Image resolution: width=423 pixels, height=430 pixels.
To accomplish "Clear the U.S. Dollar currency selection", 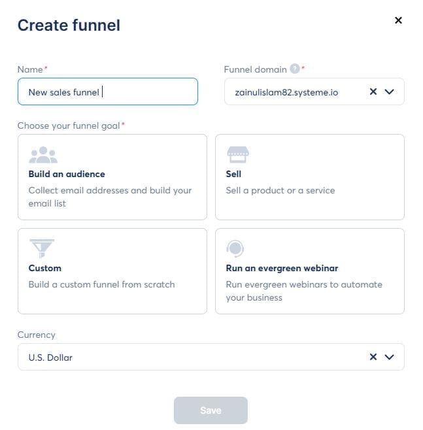I will (373, 357).
